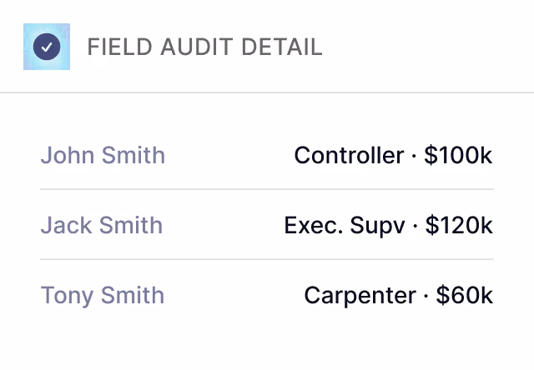
Task: Click the $100k salary value
Action: (x=458, y=155)
